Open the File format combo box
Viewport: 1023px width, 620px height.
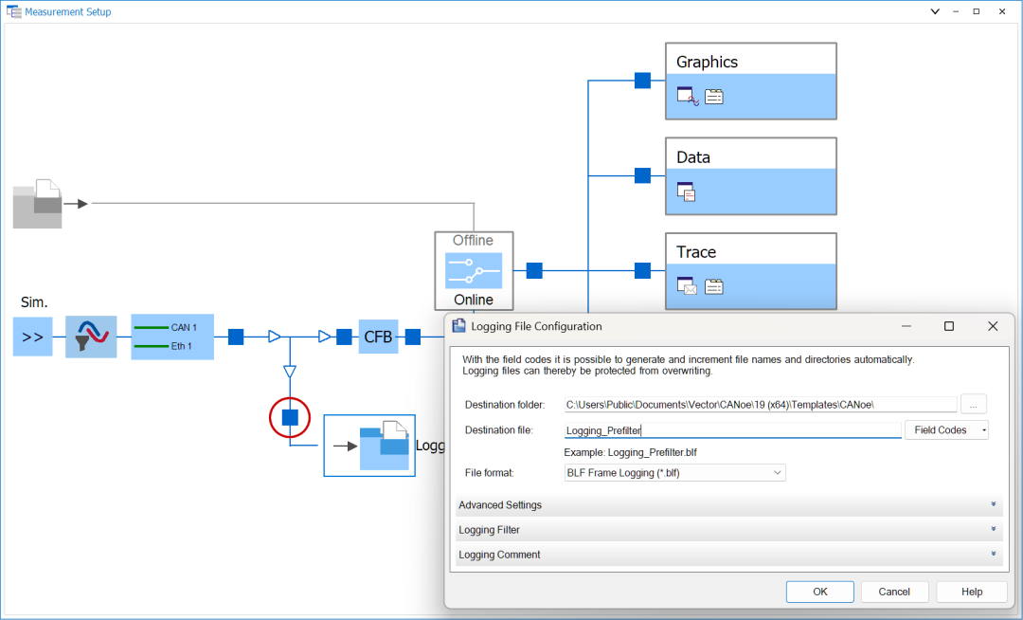[674, 472]
